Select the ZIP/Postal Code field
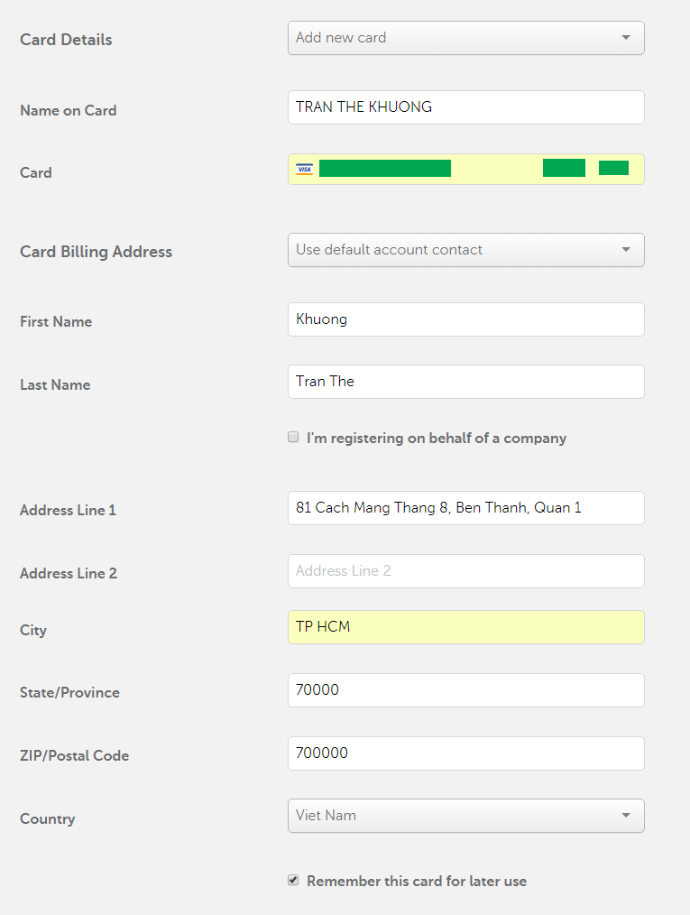This screenshot has height=915, width=690. [466, 753]
